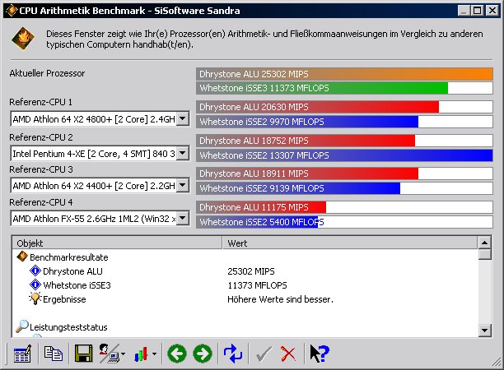The height and width of the screenshot is (370, 504).
Task: Click the blue Whetstone iSSE2 9970 MFLOPS bar
Action: point(344,122)
